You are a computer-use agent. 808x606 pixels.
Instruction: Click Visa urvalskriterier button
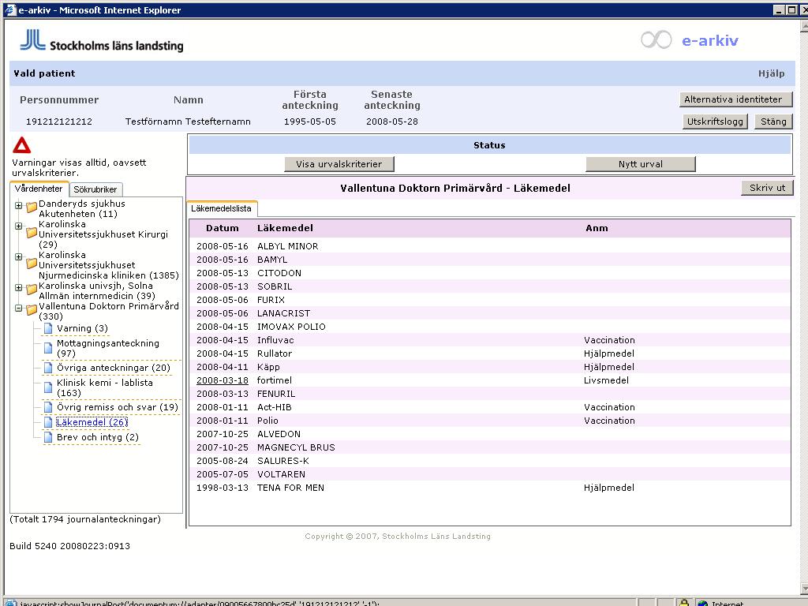pyautogui.click(x=339, y=164)
